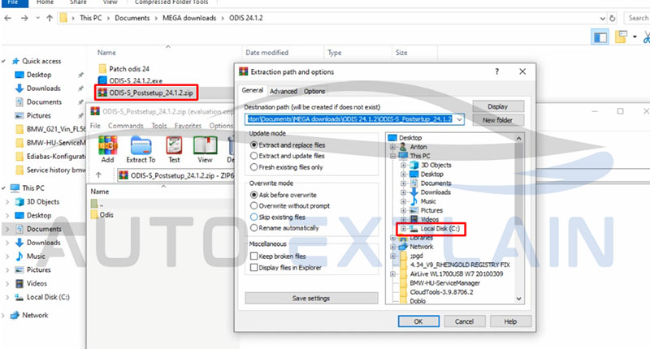Sort by Date modified column header
Image resolution: width=650 pixels, height=349 pixels.
click(267, 53)
